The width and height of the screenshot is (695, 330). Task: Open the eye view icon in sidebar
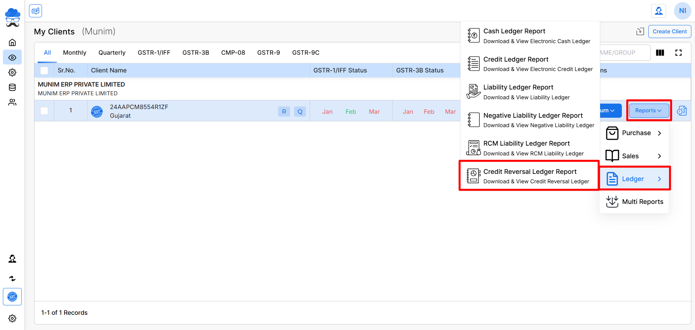[12, 58]
